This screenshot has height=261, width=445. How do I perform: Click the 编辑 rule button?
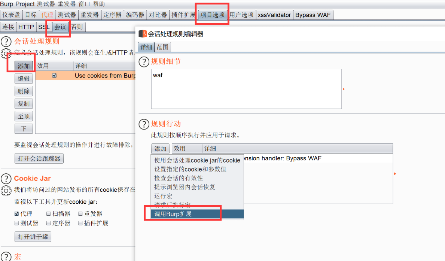pos(24,79)
